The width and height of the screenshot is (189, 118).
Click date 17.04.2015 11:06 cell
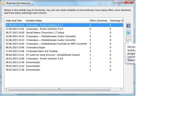[x=15, y=51]
